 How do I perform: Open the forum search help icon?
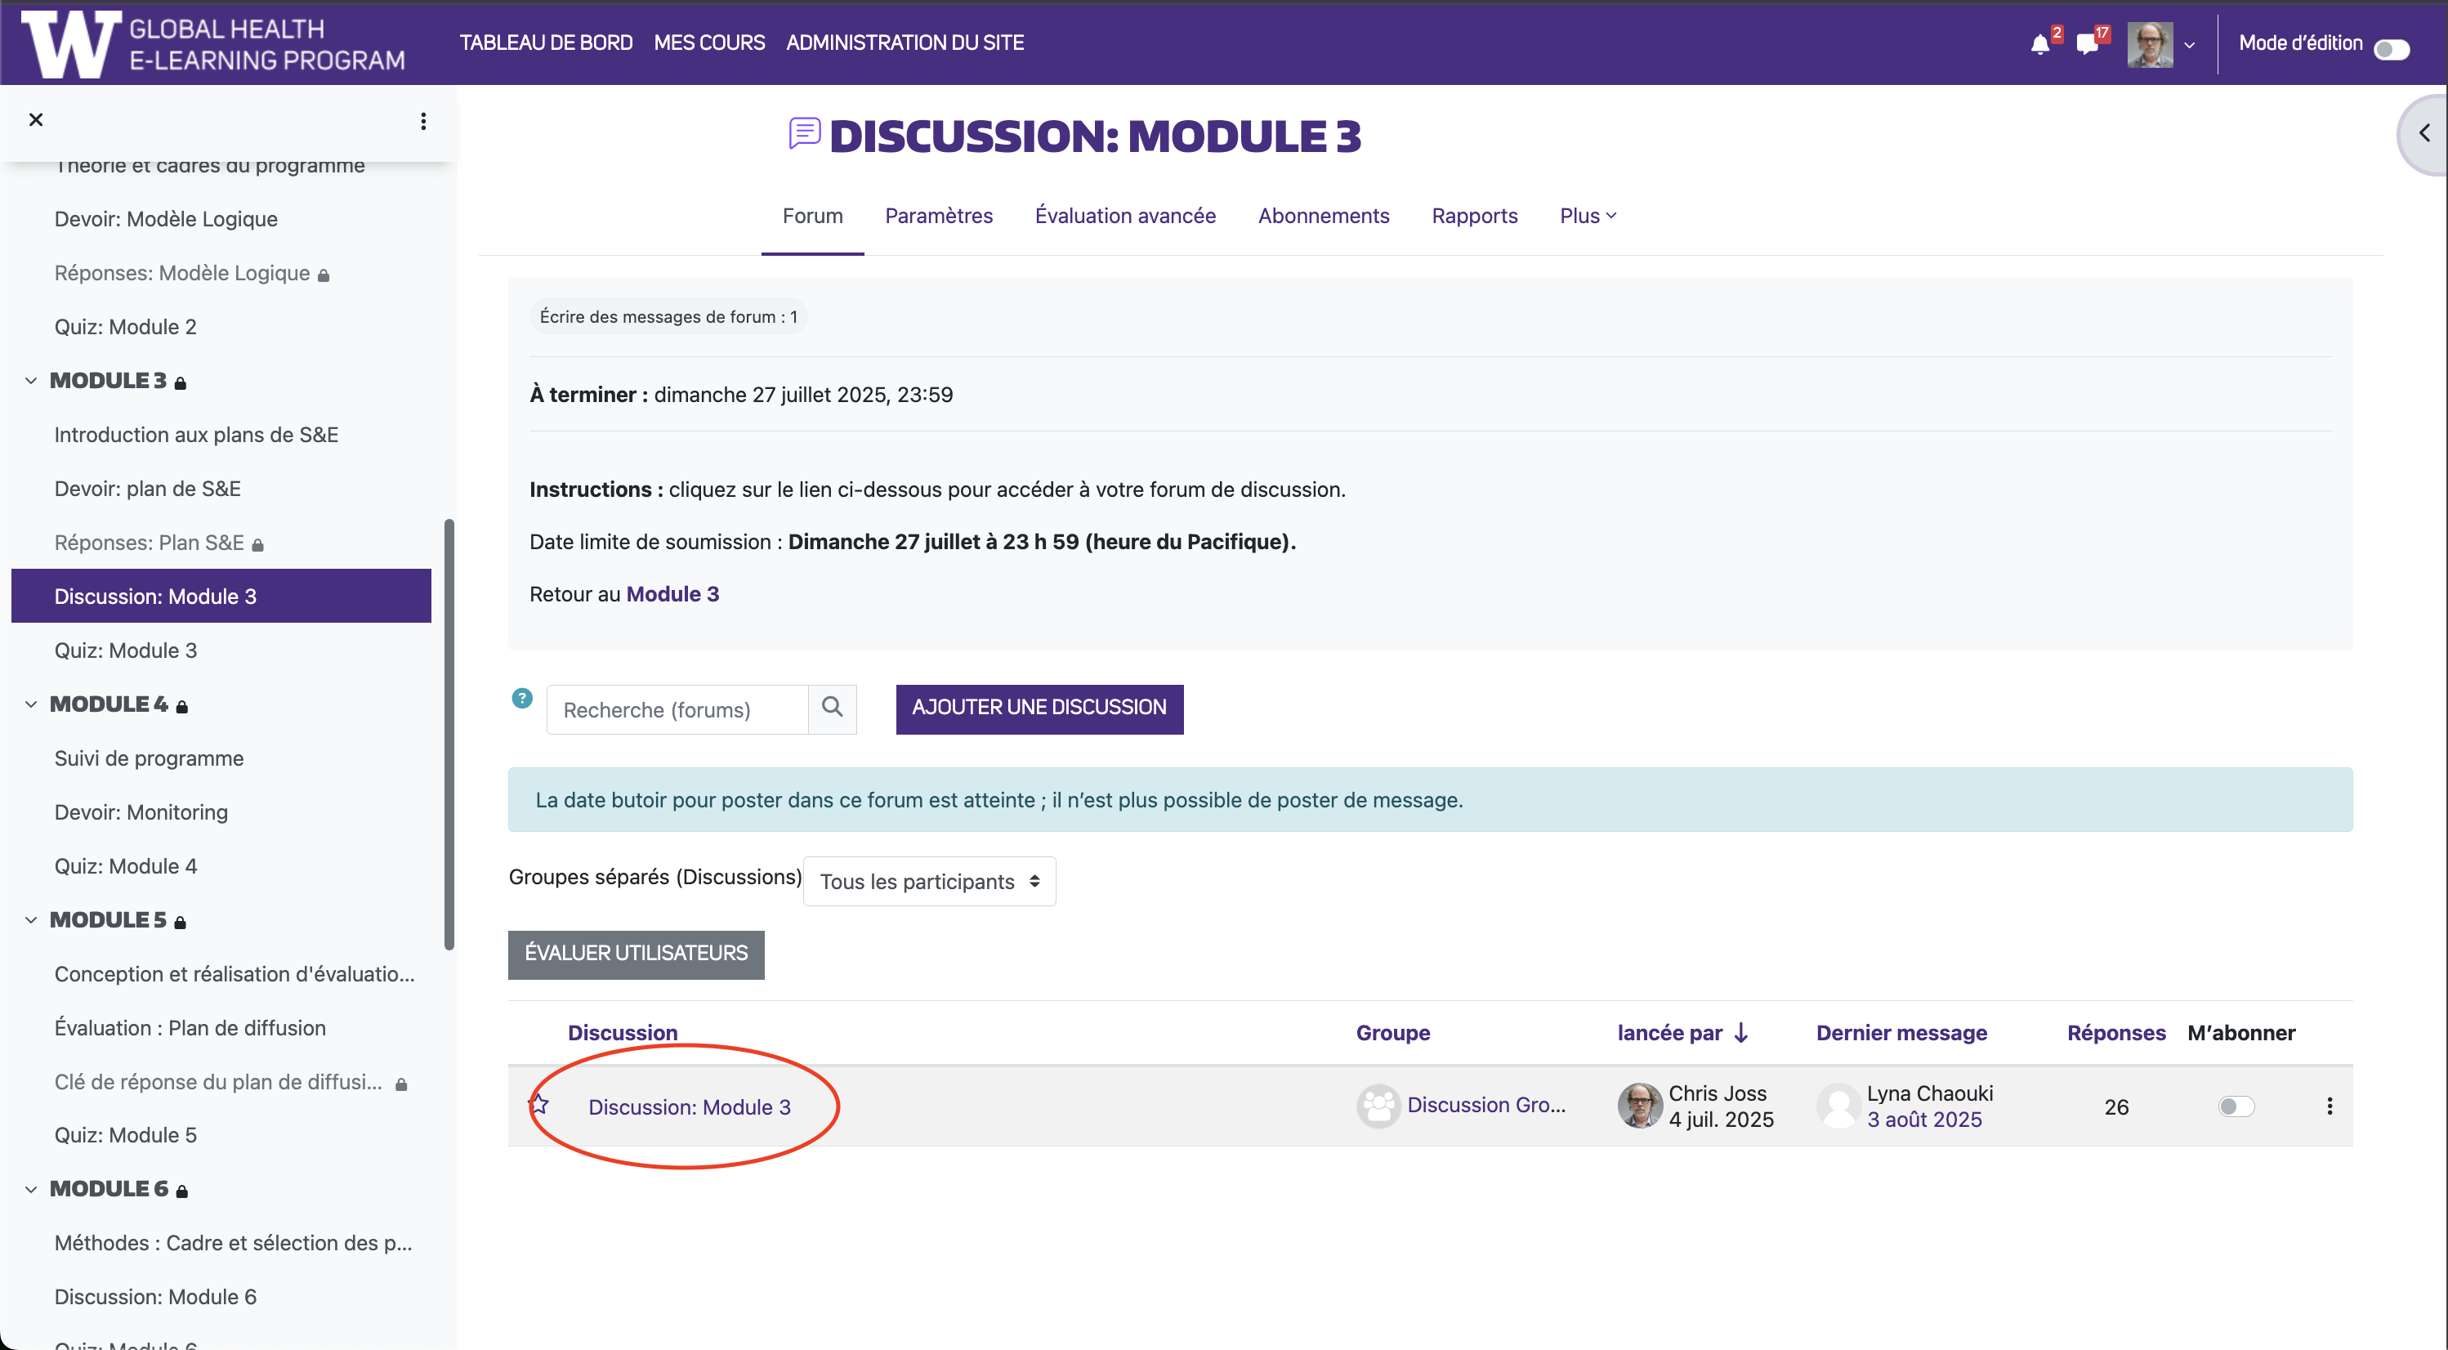point(522,699)
